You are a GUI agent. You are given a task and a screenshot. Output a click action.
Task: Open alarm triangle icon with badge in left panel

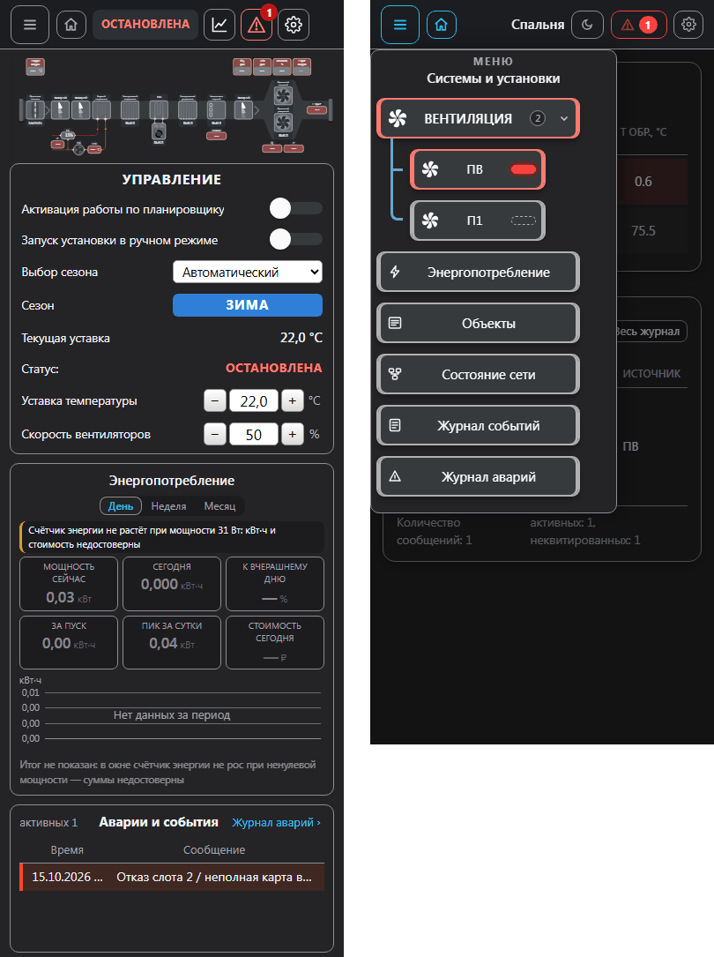coord(257,25)
